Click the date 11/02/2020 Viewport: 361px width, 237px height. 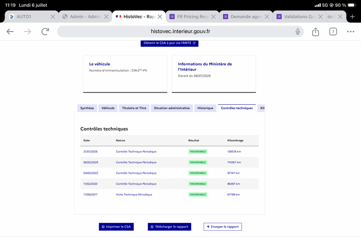tap(91, 184)
